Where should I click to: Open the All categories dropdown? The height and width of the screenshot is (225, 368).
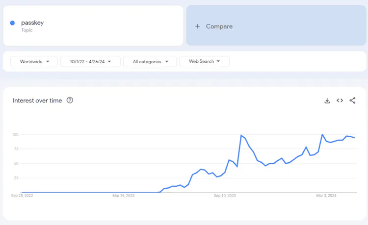tap(150, 62)
